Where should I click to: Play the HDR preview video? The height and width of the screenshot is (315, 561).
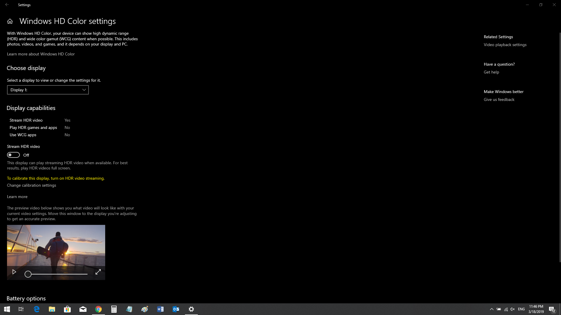click(14, 272)
